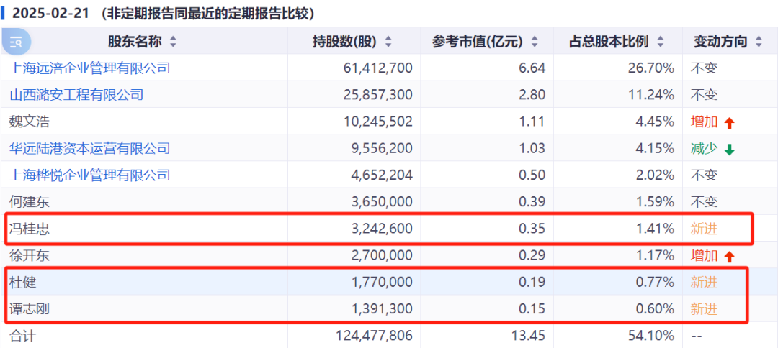Click red up arrow in 徐开东 row
This screenshot has width=778, height=348.
click(x=729, y=257)
